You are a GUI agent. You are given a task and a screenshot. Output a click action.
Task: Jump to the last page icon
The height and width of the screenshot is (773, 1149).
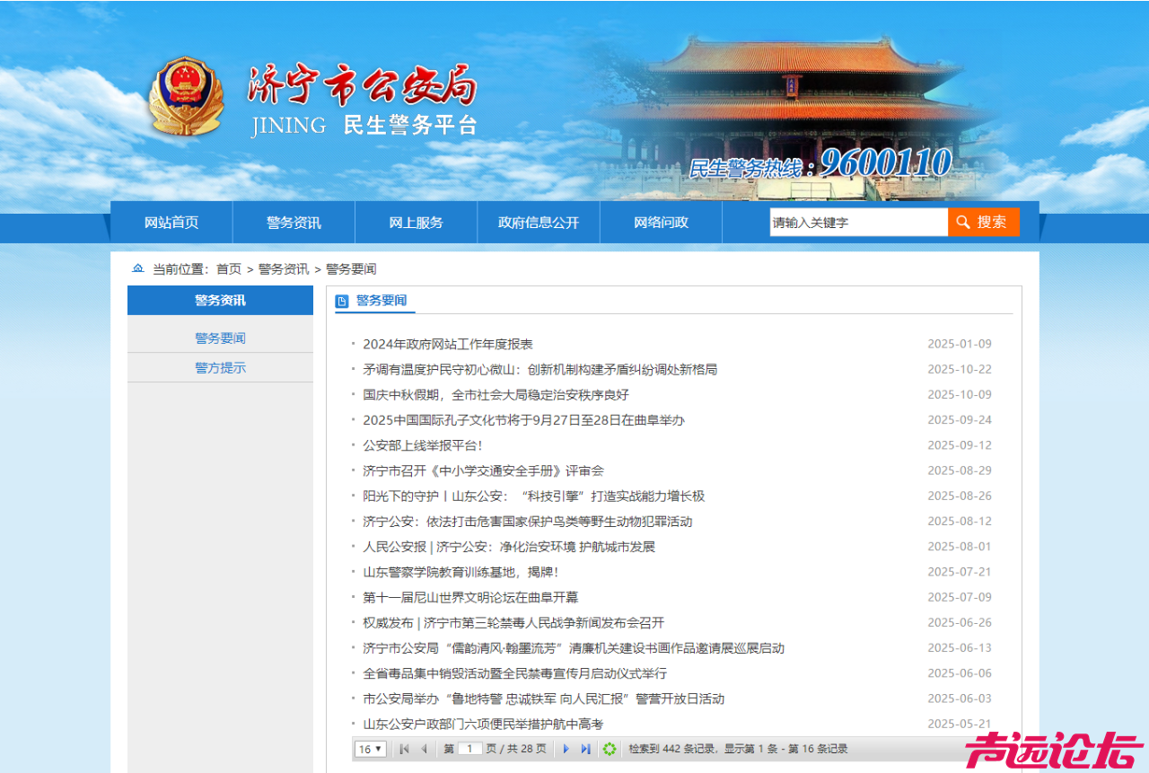coord(585,749)
